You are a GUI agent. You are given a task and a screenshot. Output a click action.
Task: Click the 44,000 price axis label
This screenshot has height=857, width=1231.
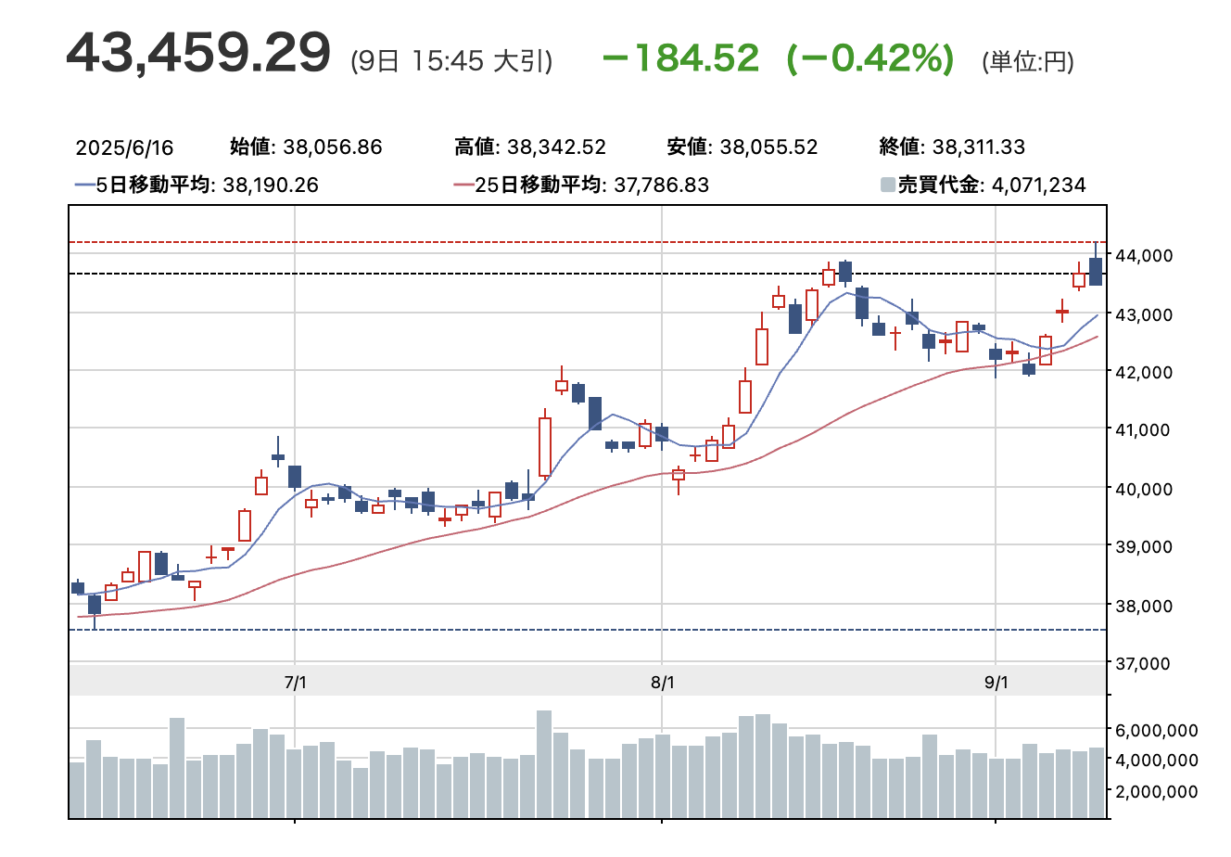[1146, 255]
